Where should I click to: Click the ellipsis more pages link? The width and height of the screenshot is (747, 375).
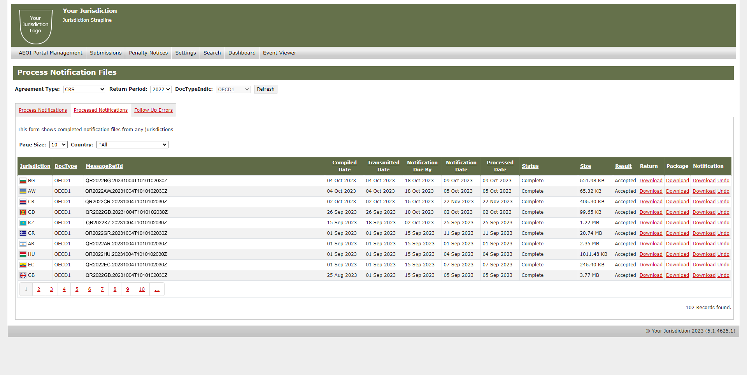pos(157,289)
